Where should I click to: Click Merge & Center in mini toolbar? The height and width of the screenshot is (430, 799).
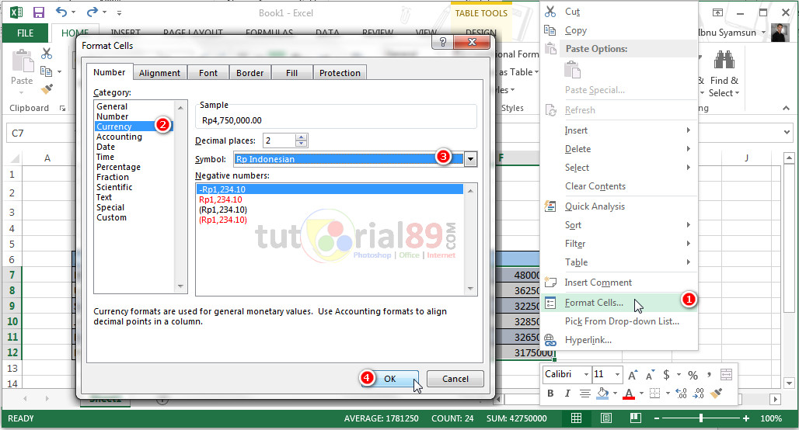point(726,375)
